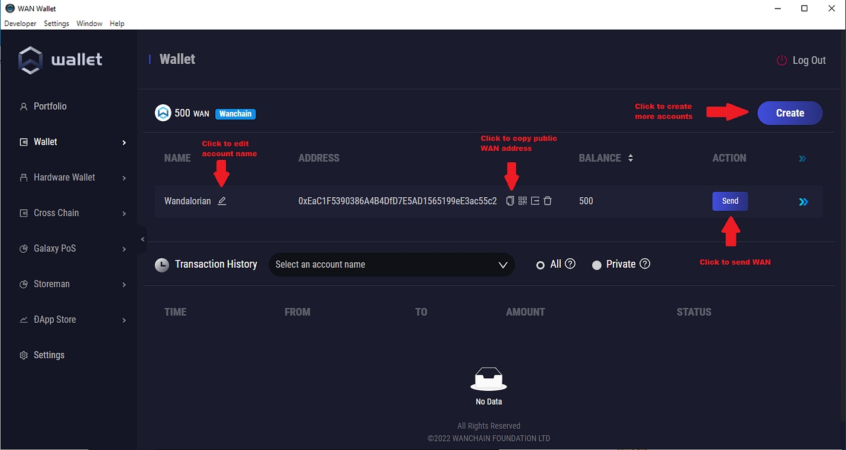
Task: Click the Wanchain coin logo beside 500 WAN
Action: coord(163,113)
